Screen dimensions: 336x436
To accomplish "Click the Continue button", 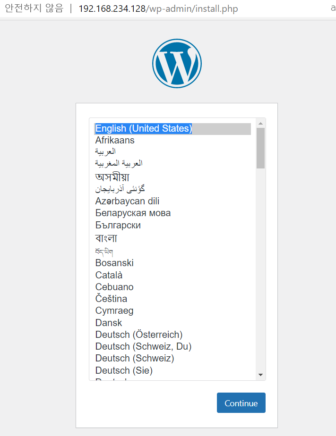I will click(x=241, y=402).
